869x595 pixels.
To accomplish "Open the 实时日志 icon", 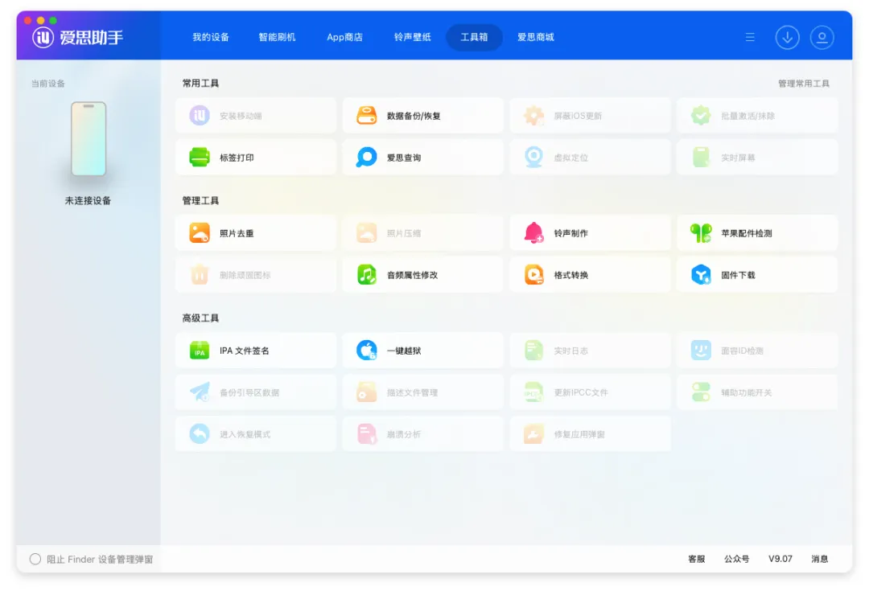I will pyautogui.click(x=533, y=351).
